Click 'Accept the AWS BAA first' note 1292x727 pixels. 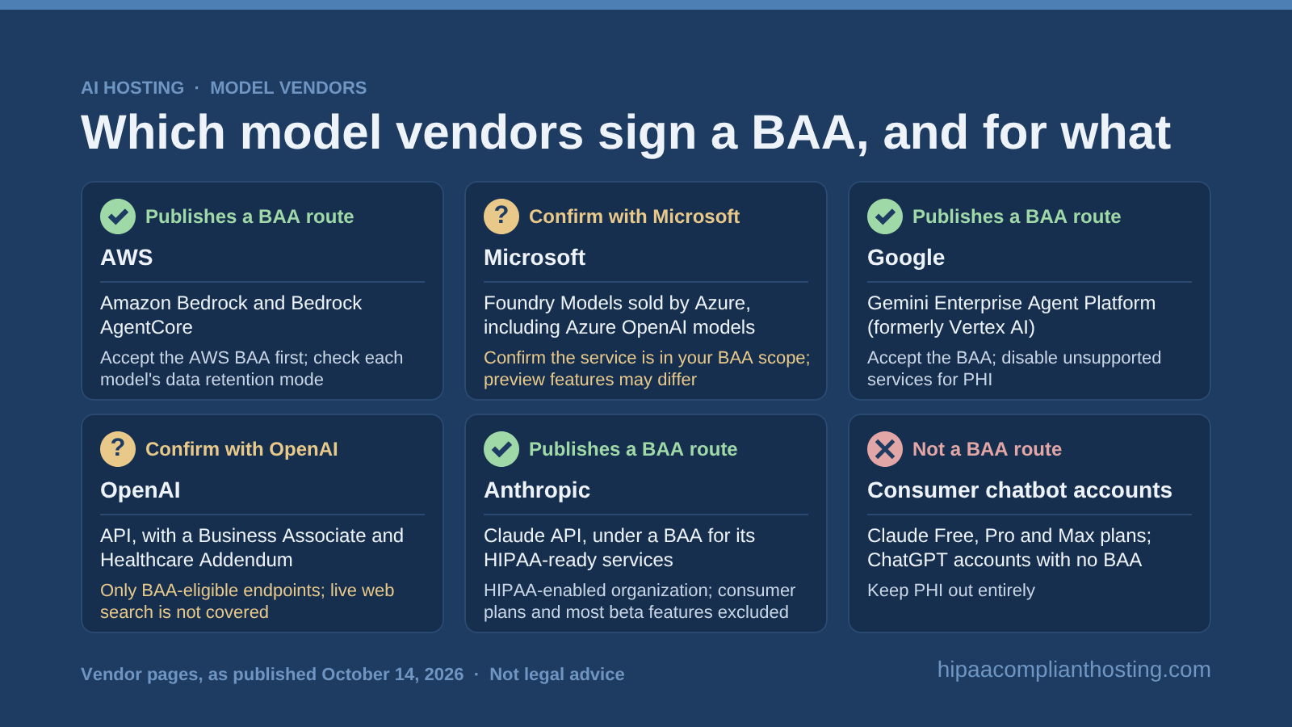(x=251, y=368)
